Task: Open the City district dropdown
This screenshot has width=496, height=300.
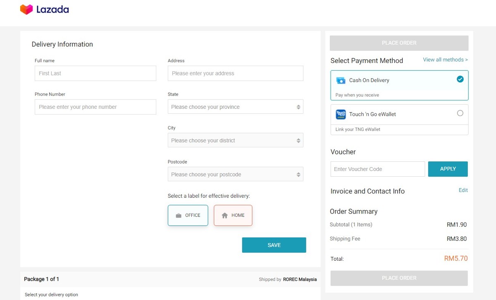Action: point(235,140)
